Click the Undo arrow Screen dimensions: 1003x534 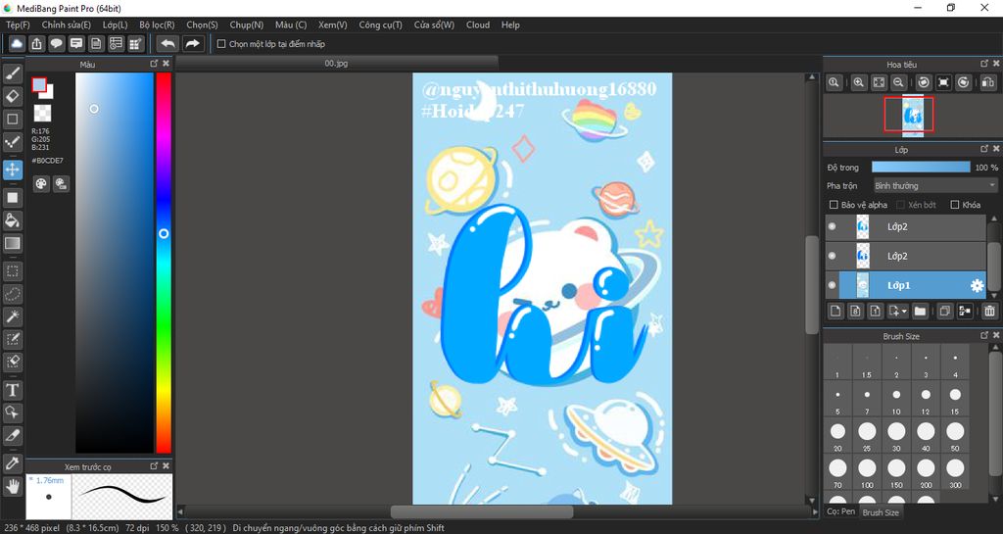167,43
